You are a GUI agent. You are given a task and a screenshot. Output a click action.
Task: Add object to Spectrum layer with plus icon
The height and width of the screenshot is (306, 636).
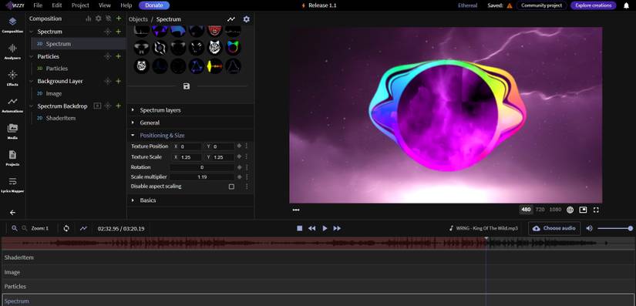click(119, 32)
